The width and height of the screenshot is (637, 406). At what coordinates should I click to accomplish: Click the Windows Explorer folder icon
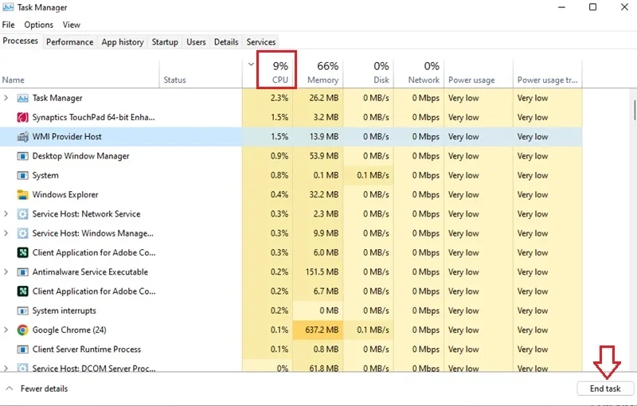click(x=23, y=195)
